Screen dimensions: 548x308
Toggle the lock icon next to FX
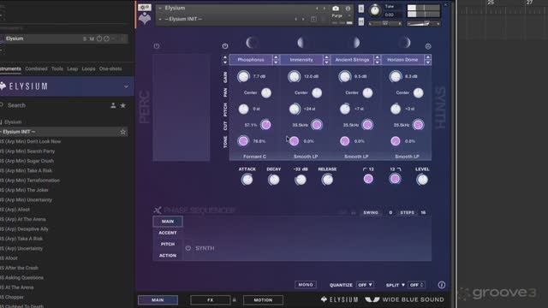click(235, 299)
